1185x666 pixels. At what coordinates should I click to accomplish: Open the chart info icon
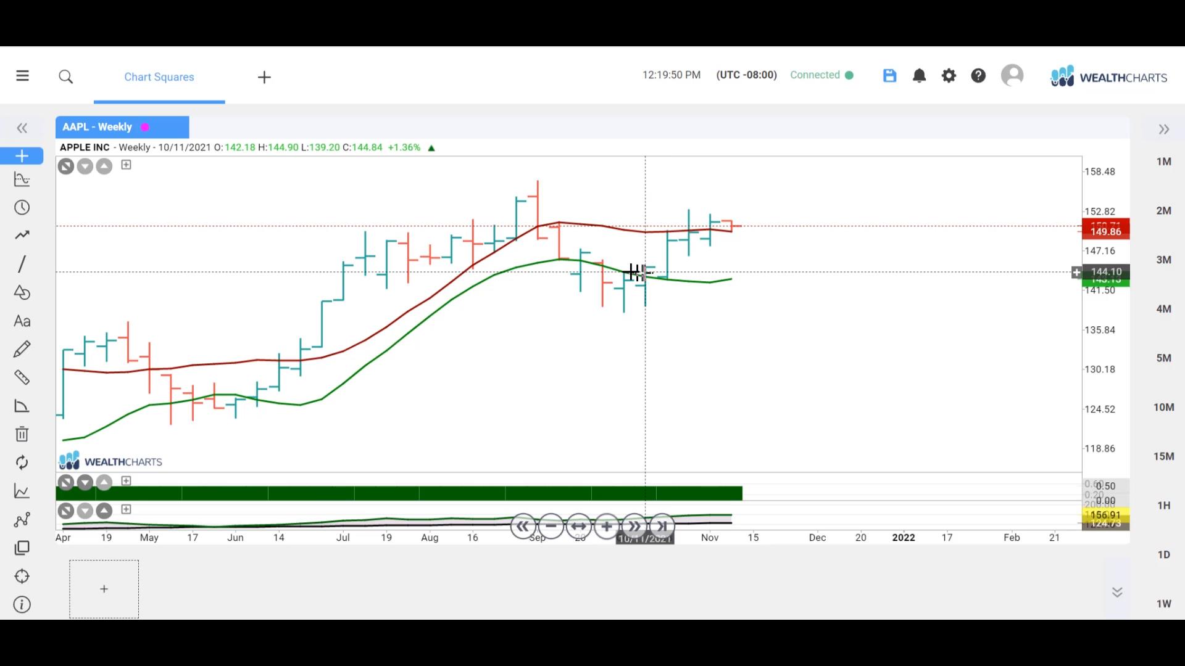[x=22, y=605]
